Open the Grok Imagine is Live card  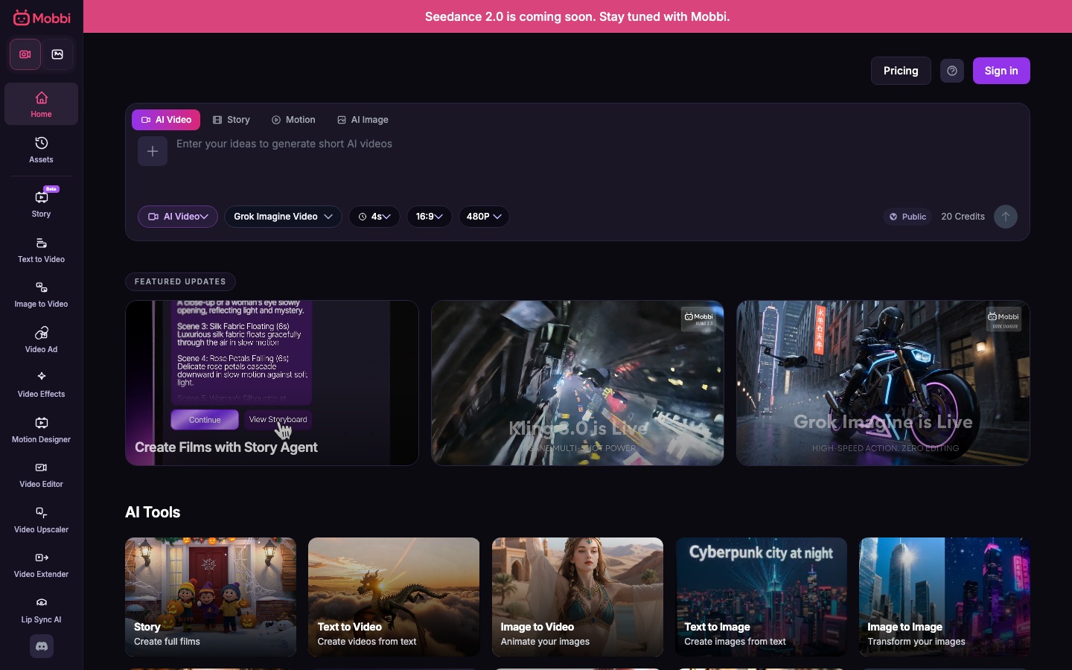tap(883, 383)
